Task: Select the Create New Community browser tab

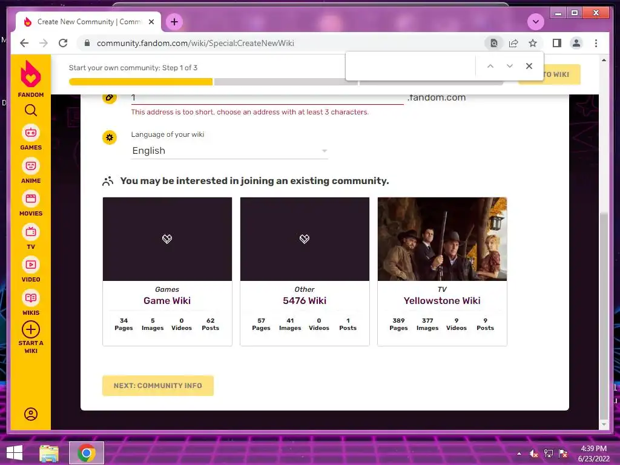Action: pyautogui.click(x=88, y=22)
